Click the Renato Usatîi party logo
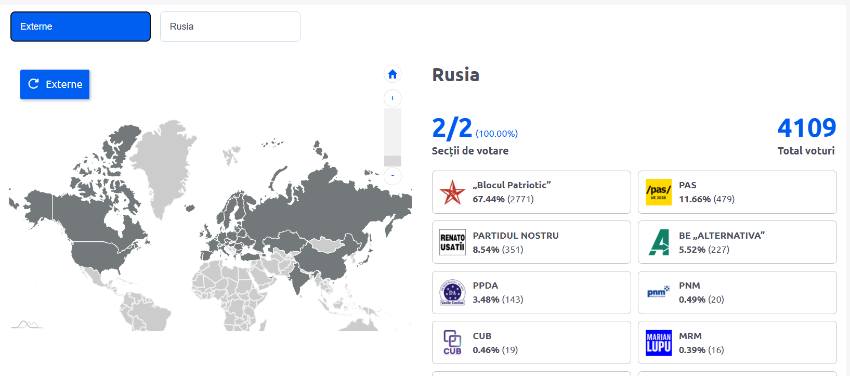The width and height of the screenshot is (850, 376). click(452, 242)
